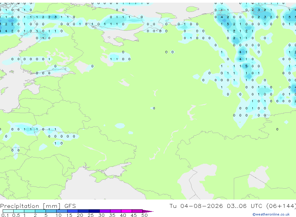The image size is (296, 217).
Task: Click the "45" legend scale label
Action: coord(134,215)
